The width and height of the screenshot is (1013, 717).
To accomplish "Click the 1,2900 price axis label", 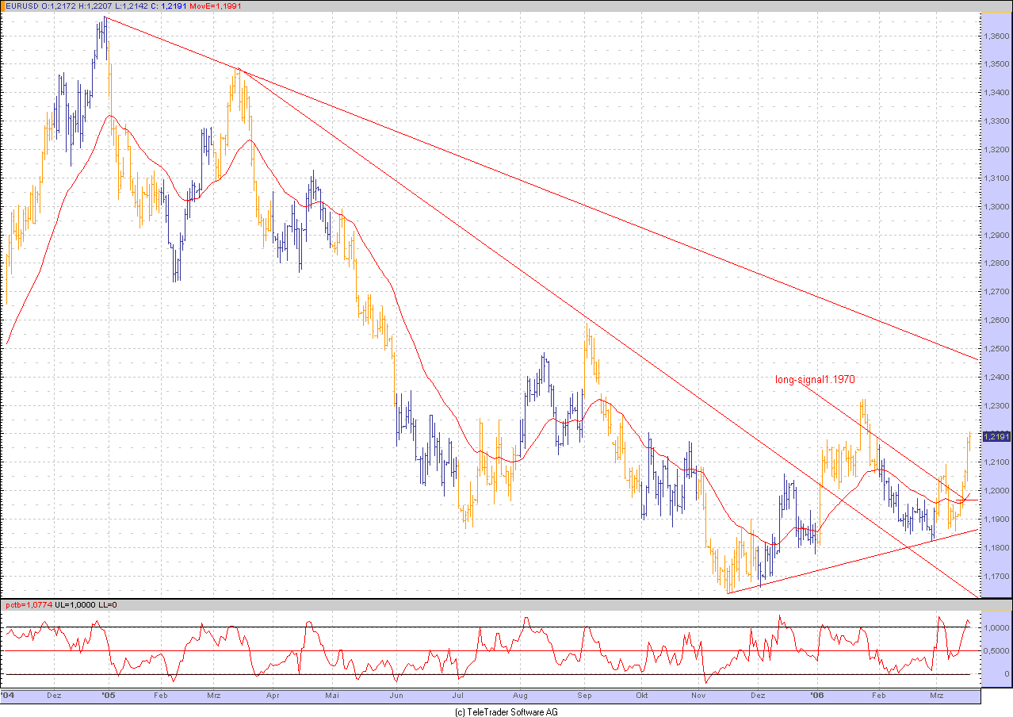I will pyautogui.click(x=996, y=236).
